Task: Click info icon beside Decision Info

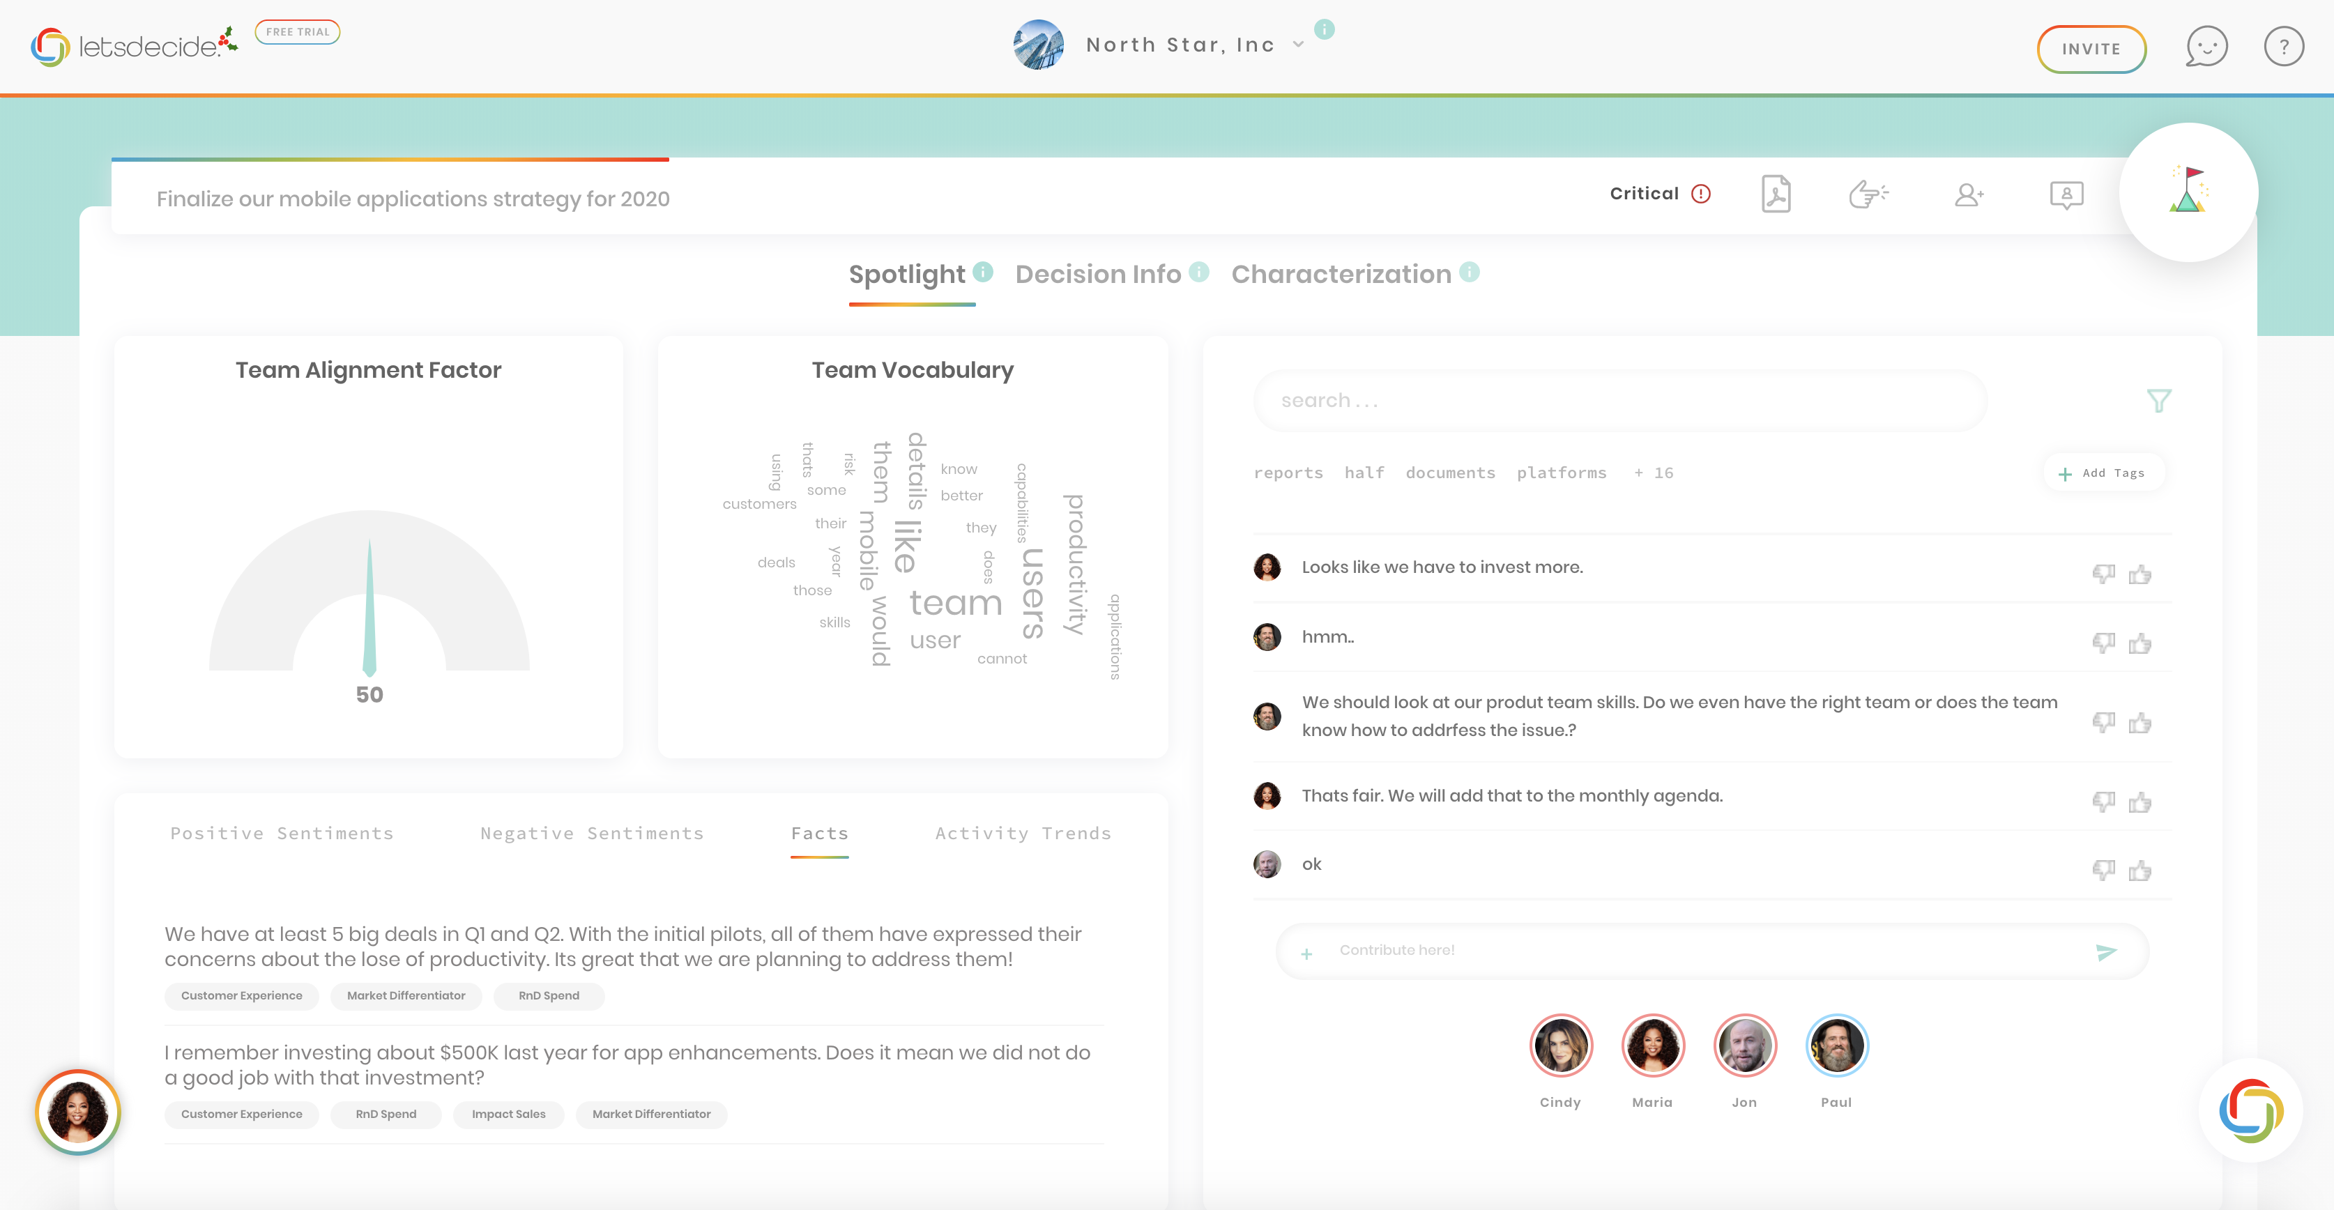Action: tap(1198, 272)
